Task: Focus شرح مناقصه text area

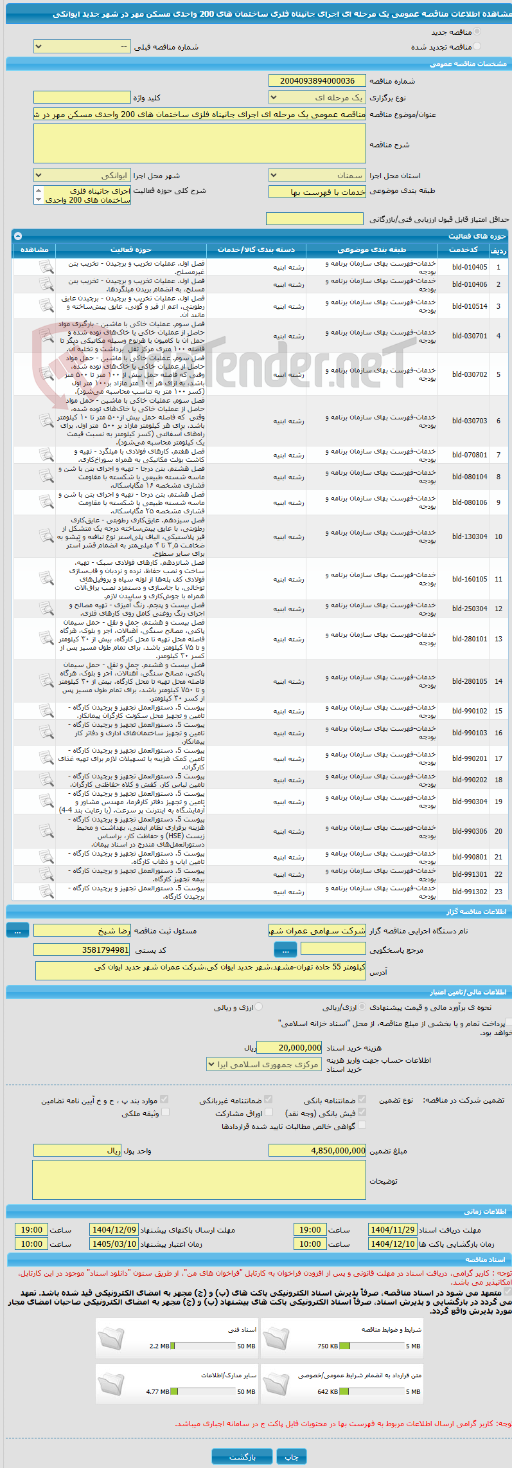Action: [200, 143]
